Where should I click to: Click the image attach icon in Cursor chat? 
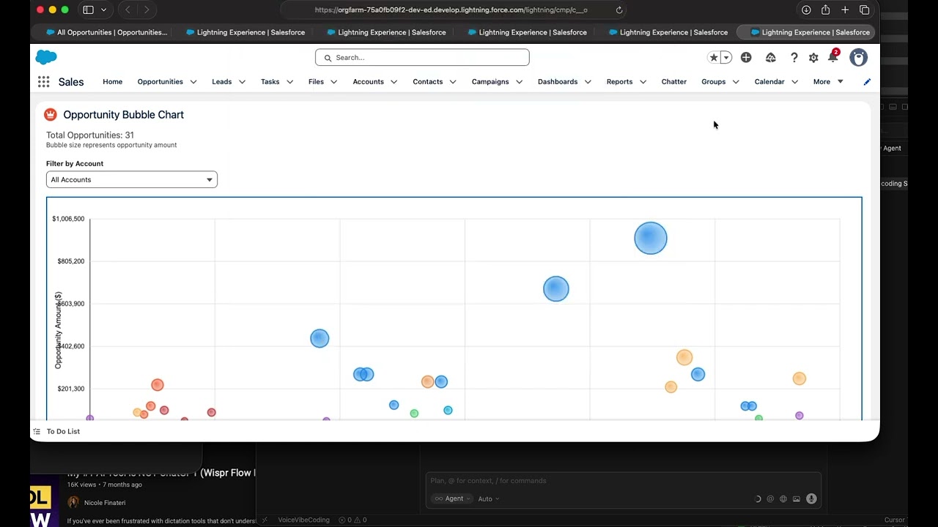tap(797, 499)
